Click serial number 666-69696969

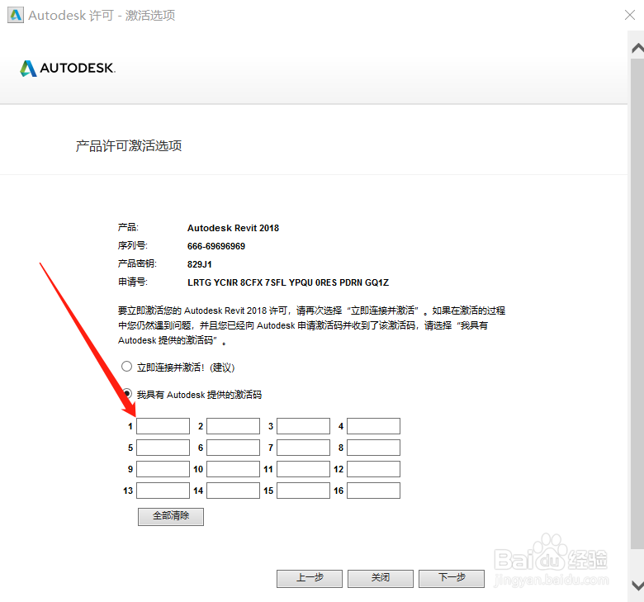point(216,246)
